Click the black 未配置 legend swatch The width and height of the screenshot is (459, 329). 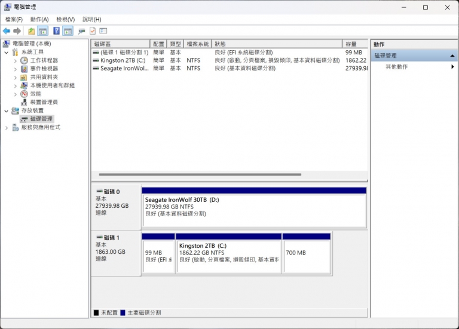(96, 313)
